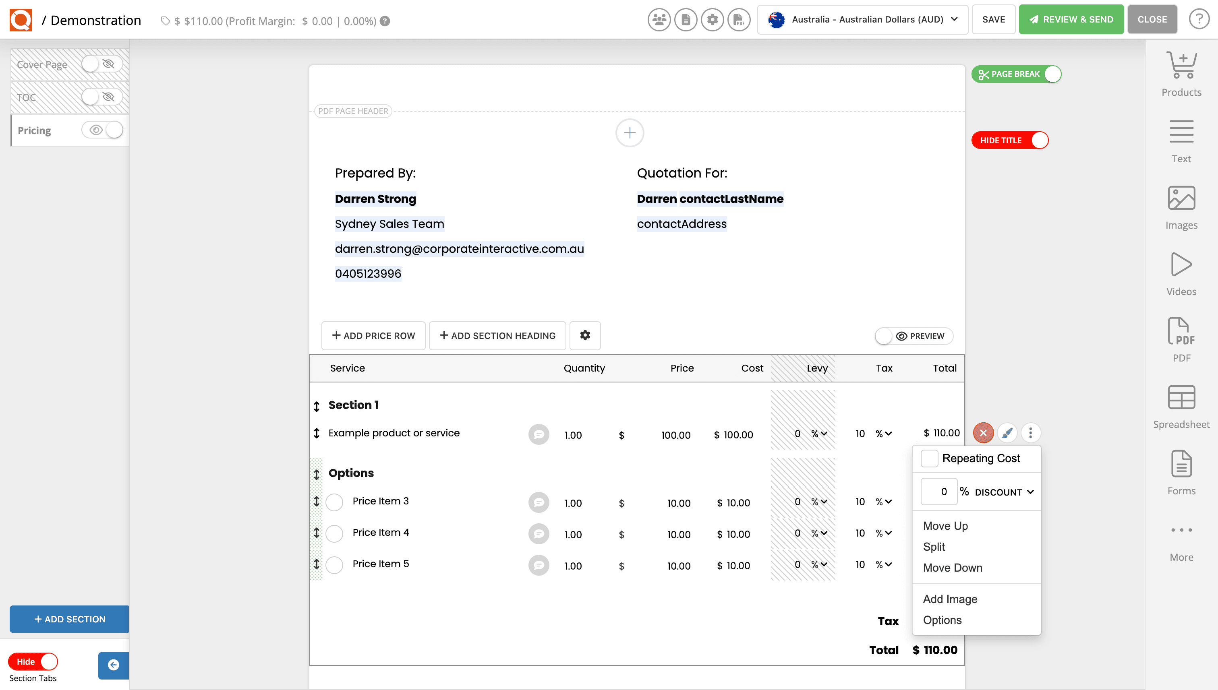Screen dimensions: 1218x690
Task: Choose Add Image from the context menu
Action: [950, 599]
